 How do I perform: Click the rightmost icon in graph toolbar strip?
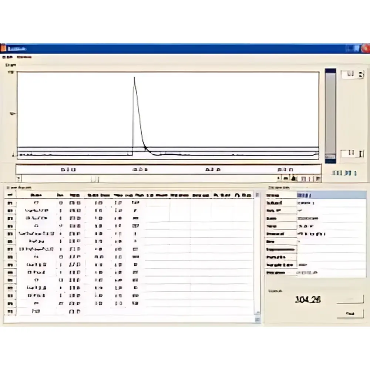coord(318,179)
